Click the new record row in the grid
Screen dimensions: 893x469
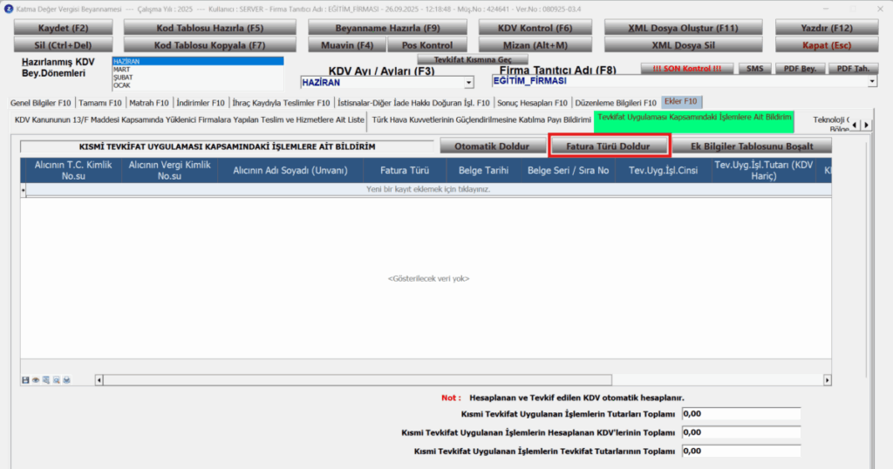pos(427,189)
